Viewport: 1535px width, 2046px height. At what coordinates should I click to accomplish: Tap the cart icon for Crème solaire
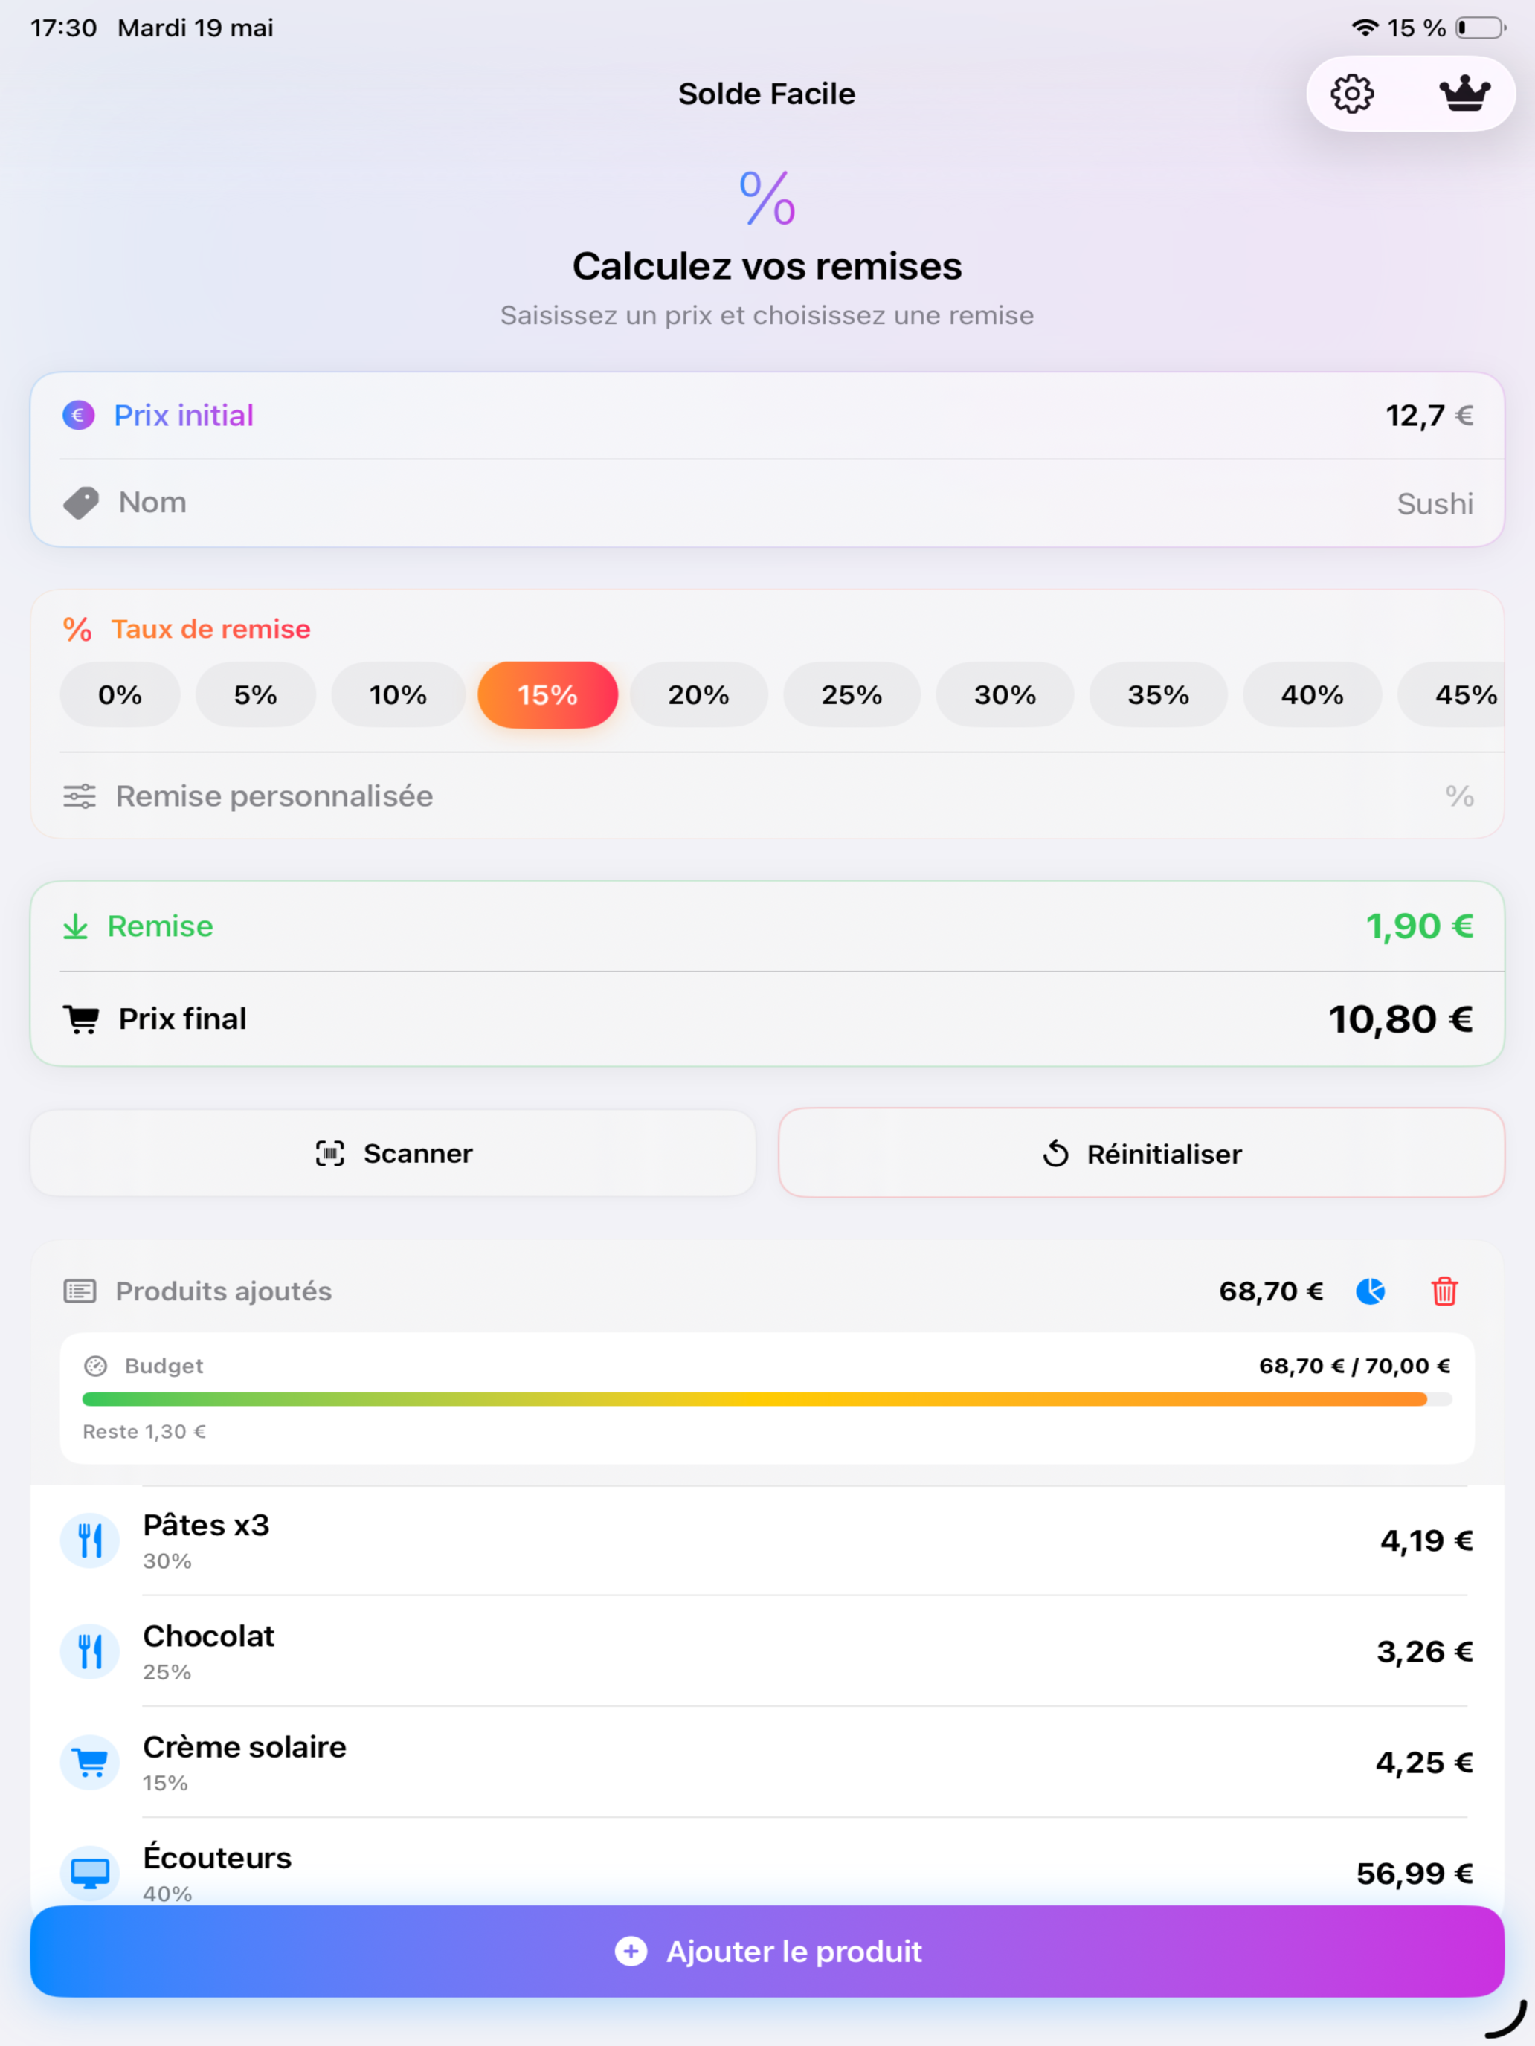90,1763
